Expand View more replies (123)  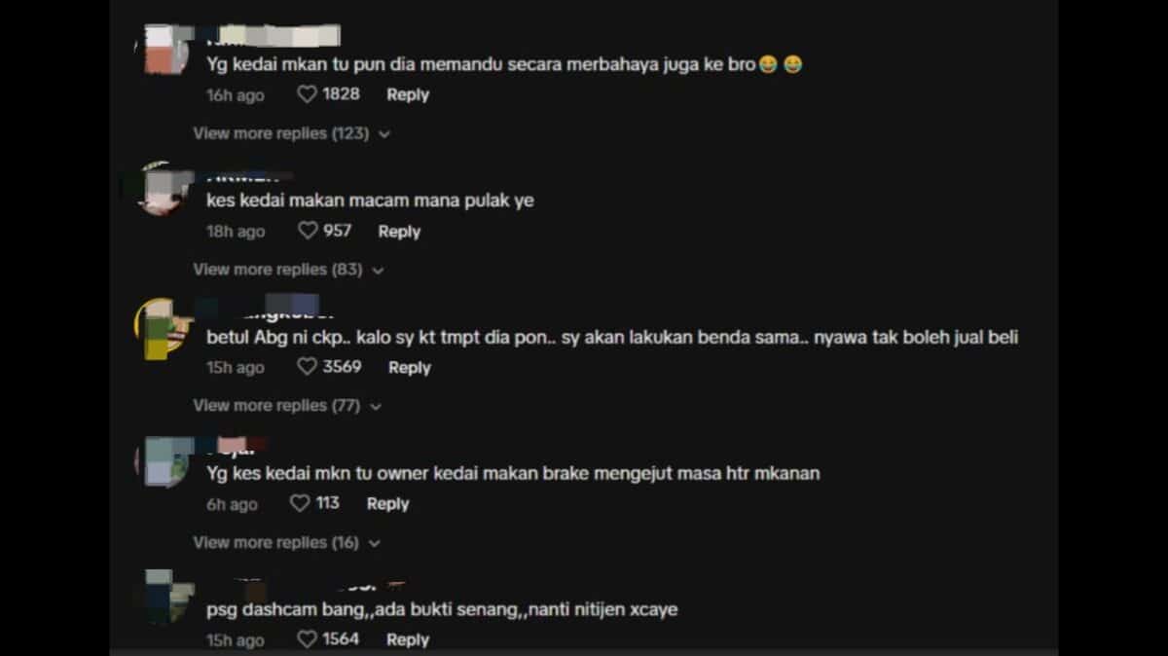coord(291,133)
